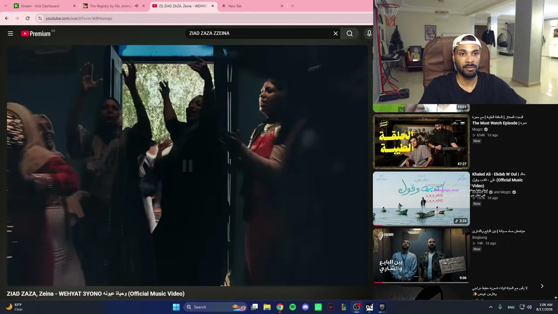558x314 pixels.
Task: Open the DC app in the taskbar
Action: tap(369, 307)
